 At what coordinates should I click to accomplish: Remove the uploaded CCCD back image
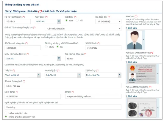[x=158, y=108]
